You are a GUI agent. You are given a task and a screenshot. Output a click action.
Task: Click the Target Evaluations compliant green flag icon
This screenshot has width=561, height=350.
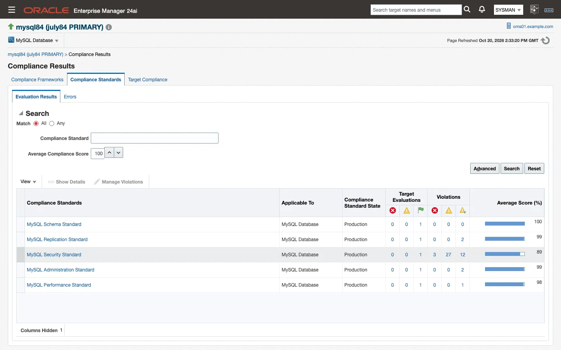click(421, 210)
